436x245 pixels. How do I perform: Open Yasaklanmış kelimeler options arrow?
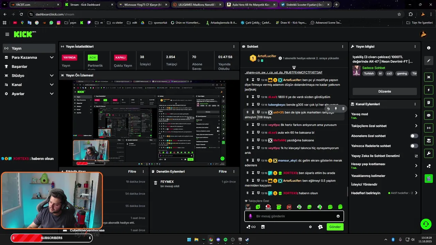click(416, 176)
